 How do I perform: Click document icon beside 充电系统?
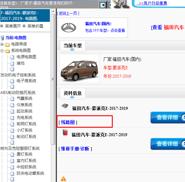coord(12,118)
